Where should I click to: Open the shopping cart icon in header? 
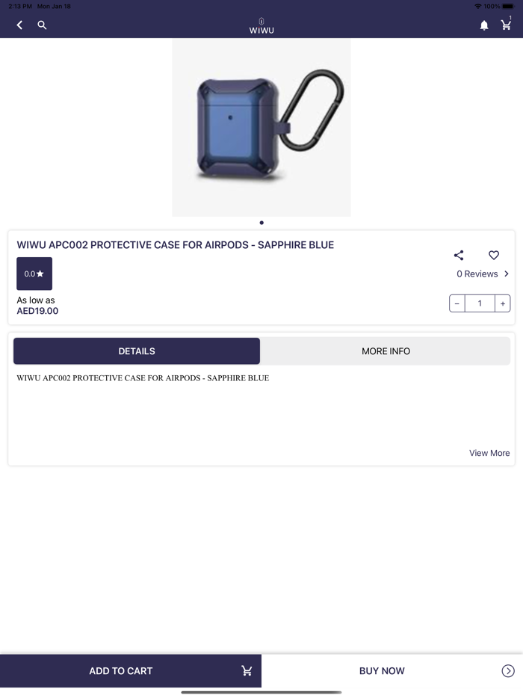[506, 25]
